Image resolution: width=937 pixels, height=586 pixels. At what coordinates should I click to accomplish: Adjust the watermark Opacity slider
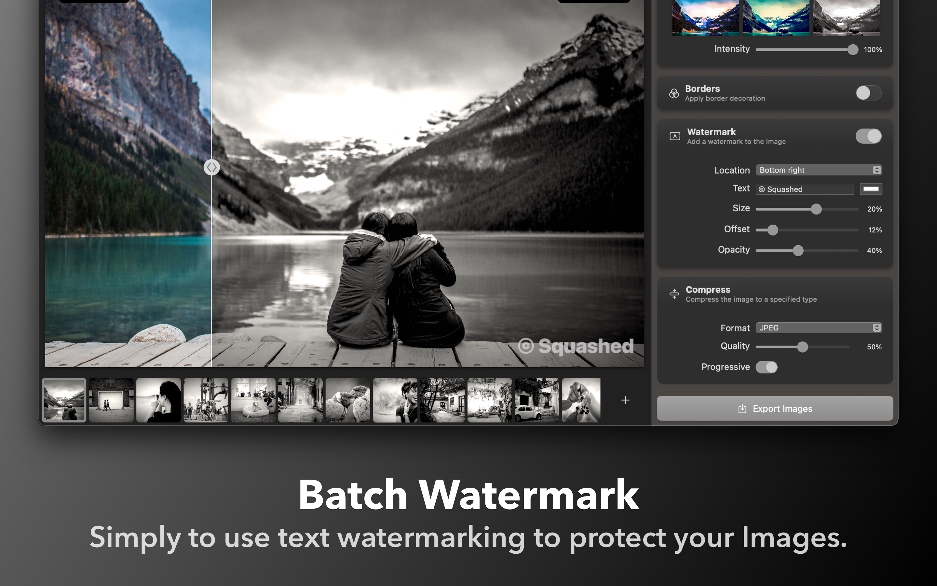(x=798, y=250)
